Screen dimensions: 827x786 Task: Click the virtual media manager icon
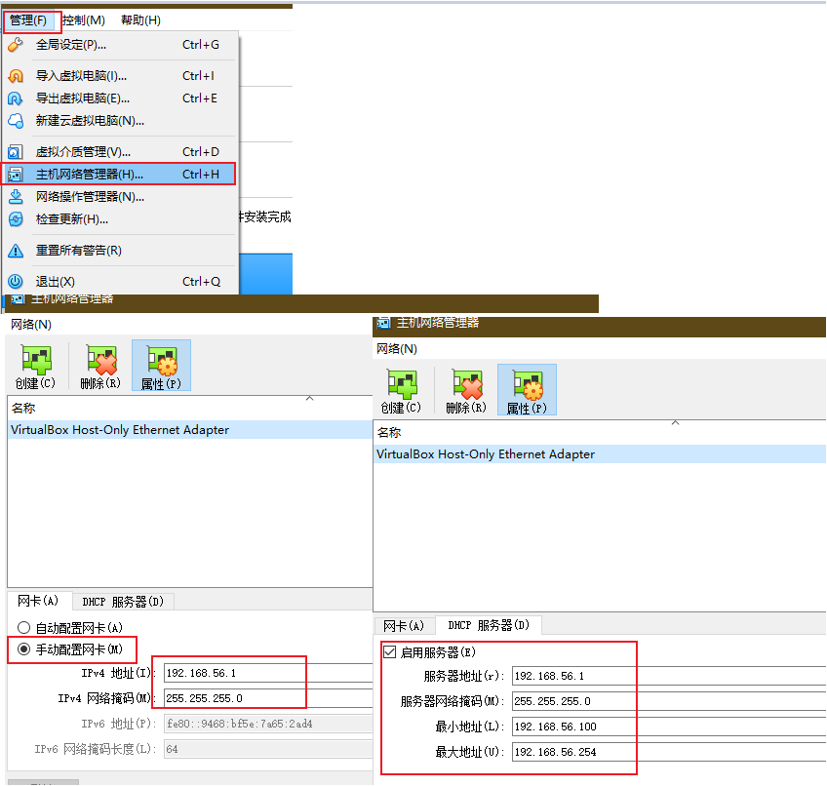[x=16, y=152]
